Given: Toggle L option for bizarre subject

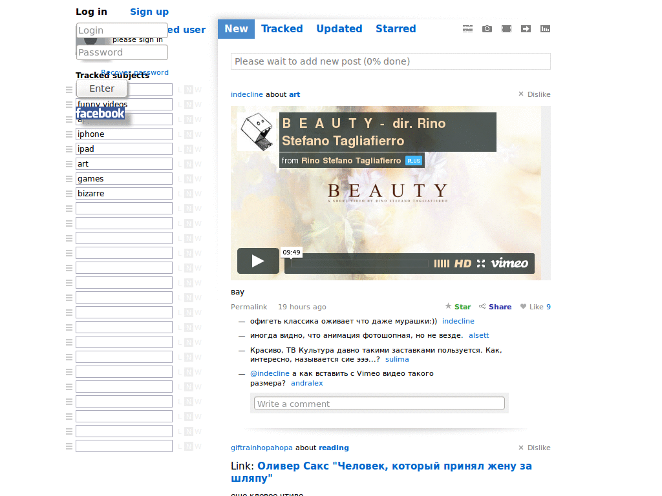Looking at the screenshot, I should pyautogui.click(x=180, y=194).
